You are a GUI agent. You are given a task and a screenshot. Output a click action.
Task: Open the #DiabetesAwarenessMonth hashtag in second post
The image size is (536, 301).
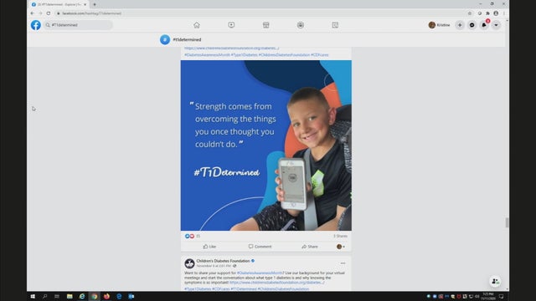[x=260, y=273]
